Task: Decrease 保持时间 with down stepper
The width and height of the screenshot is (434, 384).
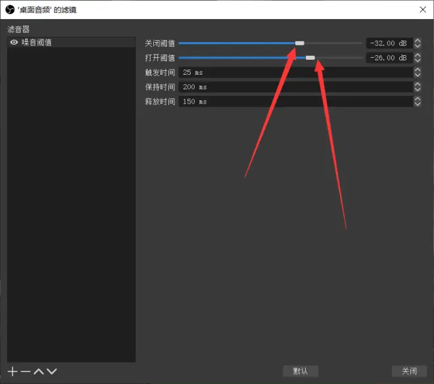Action: 418,90
